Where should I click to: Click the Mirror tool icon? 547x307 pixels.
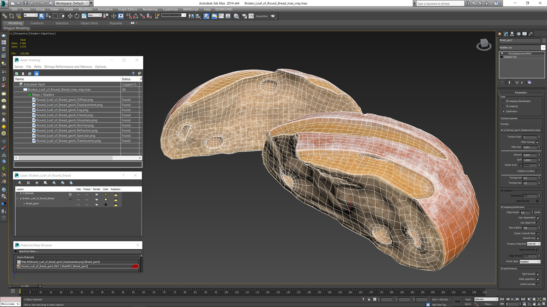[191, 16]
